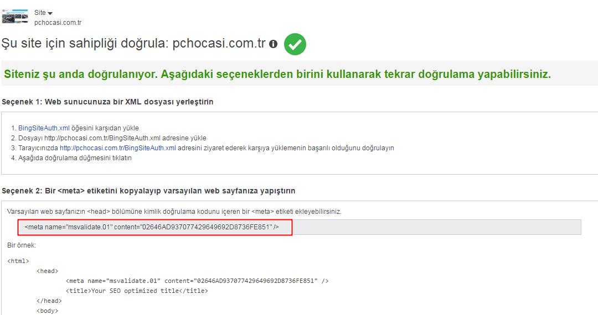Click the 'Bir örnek:' label
The image size is (598, 315).
pos(22,244)
